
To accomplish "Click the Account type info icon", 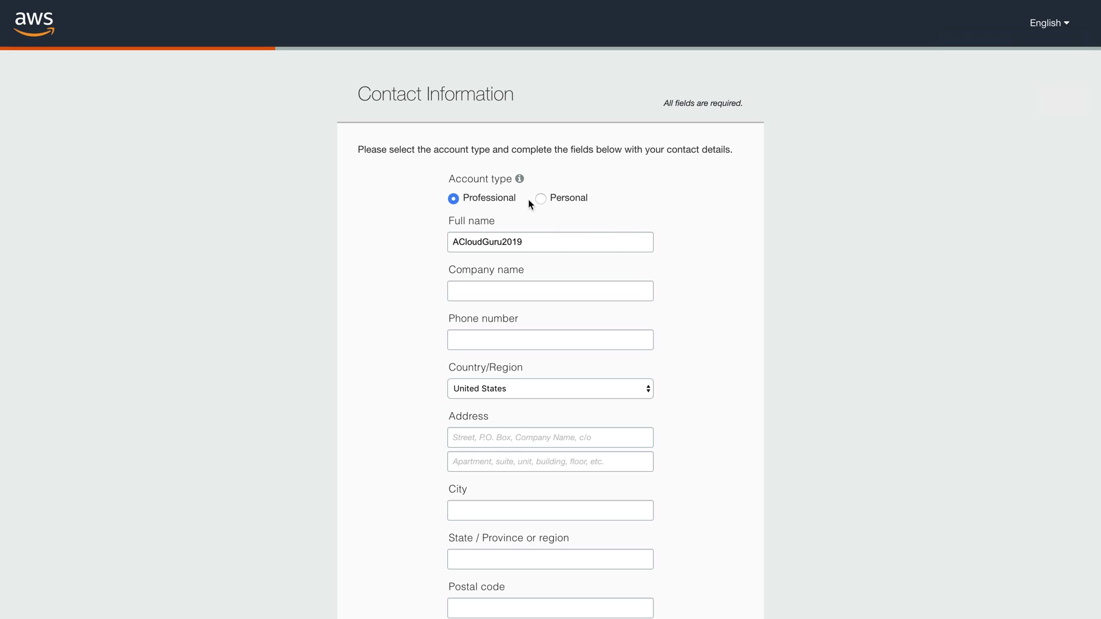I will coord(520,179).
